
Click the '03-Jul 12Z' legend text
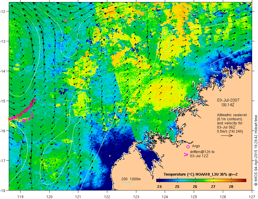click(x=199, y=156)
